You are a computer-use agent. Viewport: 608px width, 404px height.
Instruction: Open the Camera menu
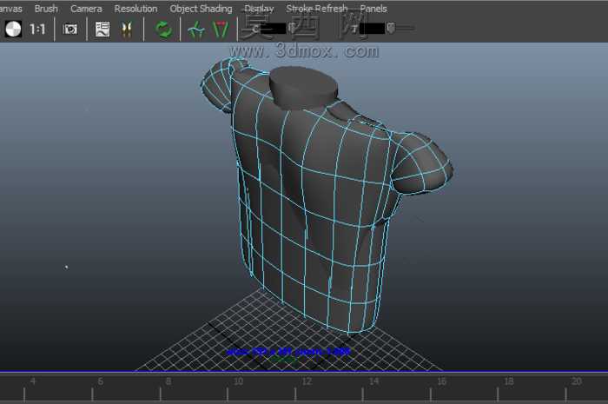click(86, 9)
